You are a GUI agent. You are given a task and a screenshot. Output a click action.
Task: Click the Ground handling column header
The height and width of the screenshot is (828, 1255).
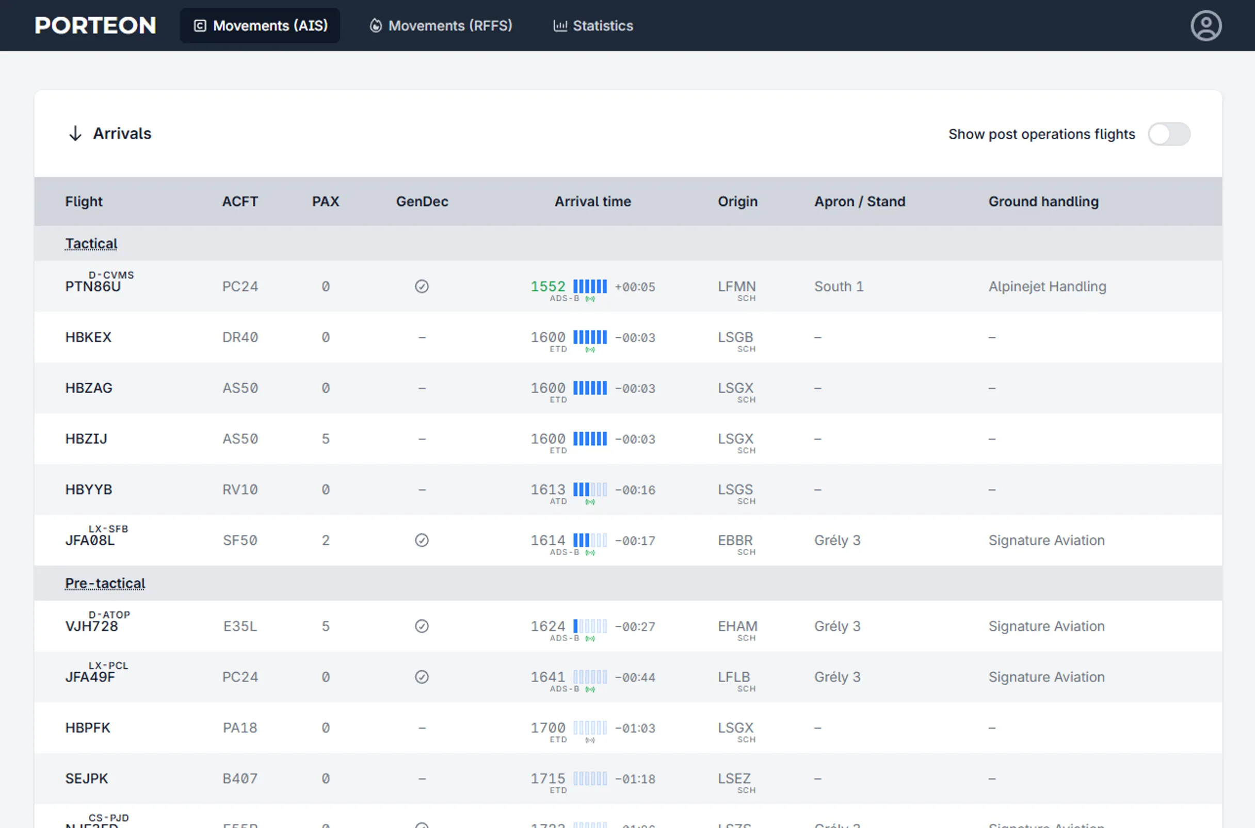[x=1043, y=201]
